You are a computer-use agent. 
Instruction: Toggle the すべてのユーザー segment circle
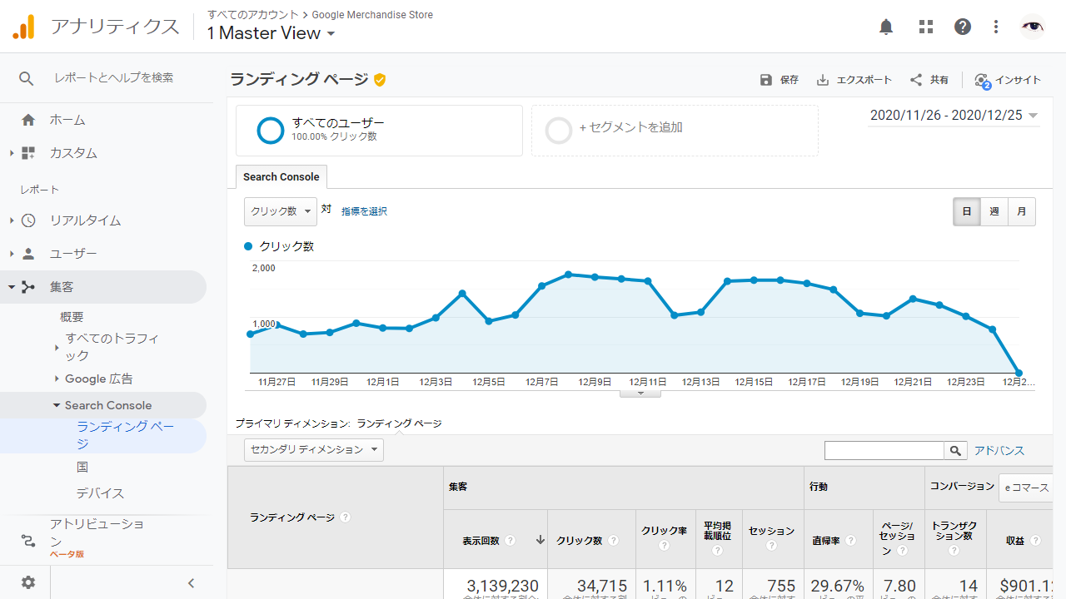tap(271, 131)
